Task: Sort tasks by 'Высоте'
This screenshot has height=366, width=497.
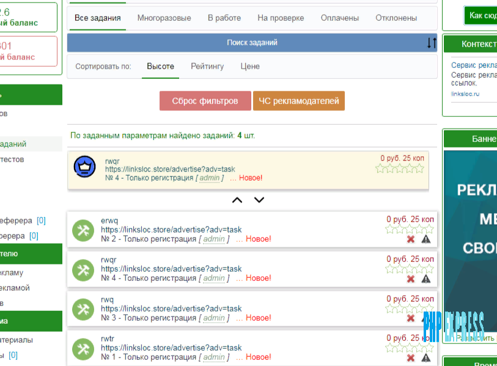Action: click(160, 66)
